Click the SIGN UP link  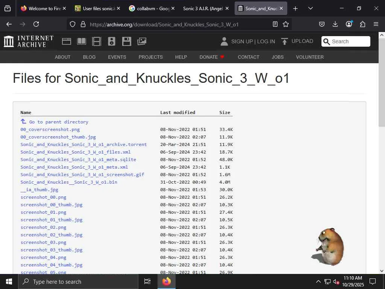[x=242, y=41]
